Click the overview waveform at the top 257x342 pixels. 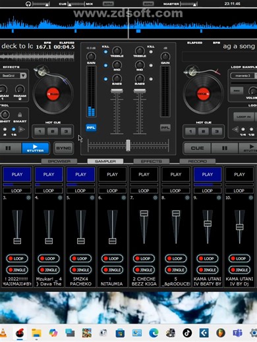pyautogui.click(x=128, y=24)
